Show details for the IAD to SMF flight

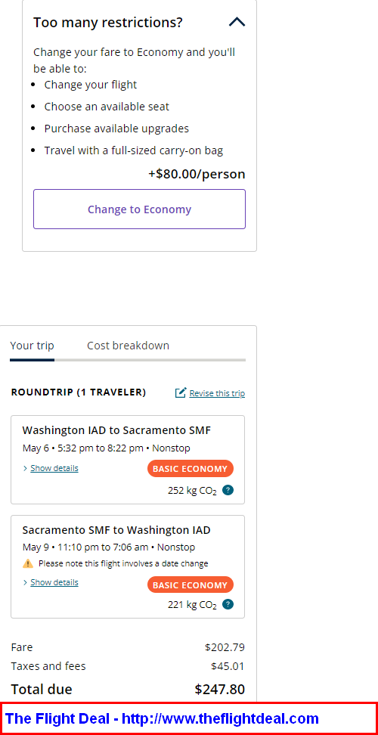[54, 468]
